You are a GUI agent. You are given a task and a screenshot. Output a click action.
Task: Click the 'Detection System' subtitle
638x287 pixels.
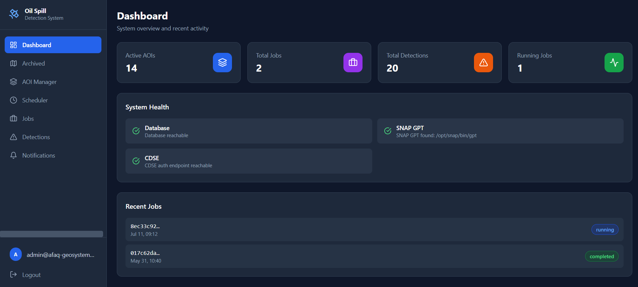44,18
